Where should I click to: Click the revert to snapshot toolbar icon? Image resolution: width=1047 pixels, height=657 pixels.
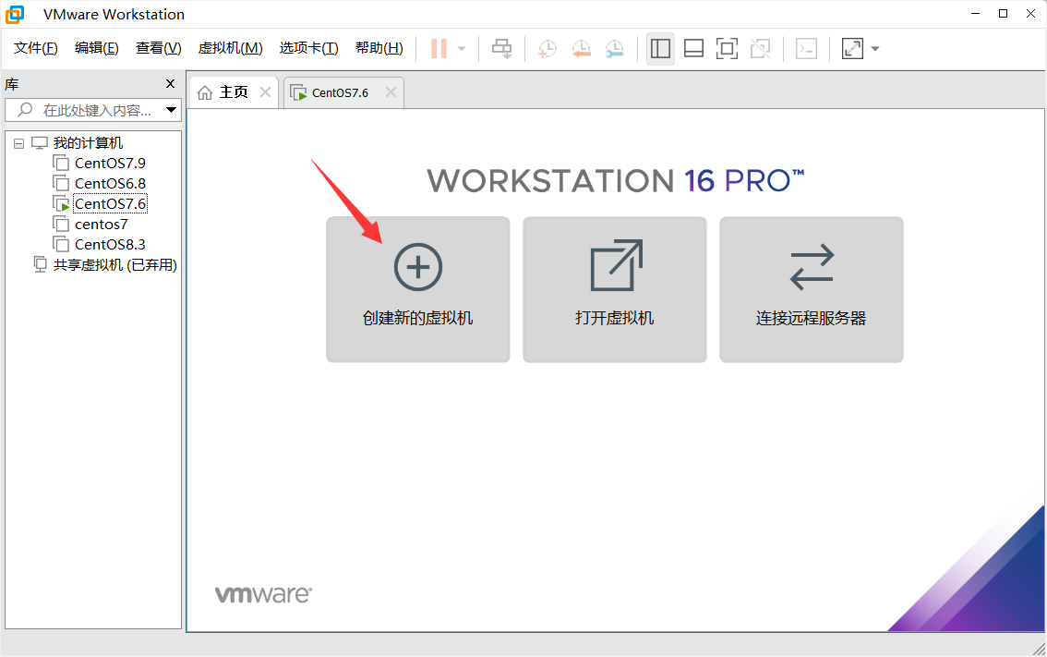[x=581, y=48]
